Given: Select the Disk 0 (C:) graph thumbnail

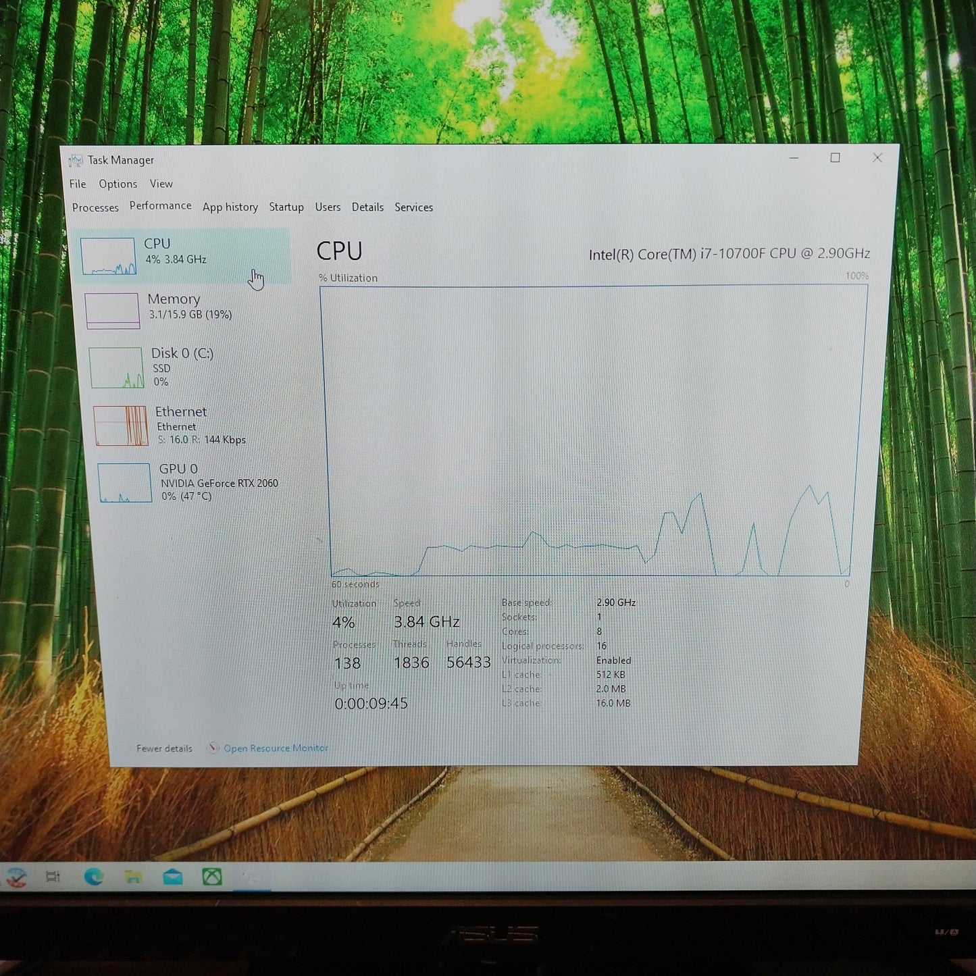Looking at the screenshot, I should tap(116, 367).
